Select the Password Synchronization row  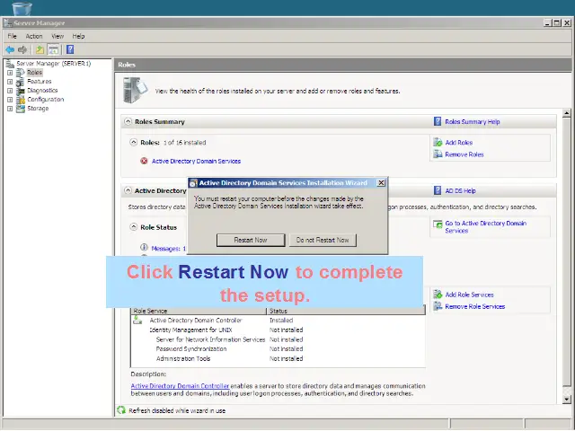coord(278,349)
